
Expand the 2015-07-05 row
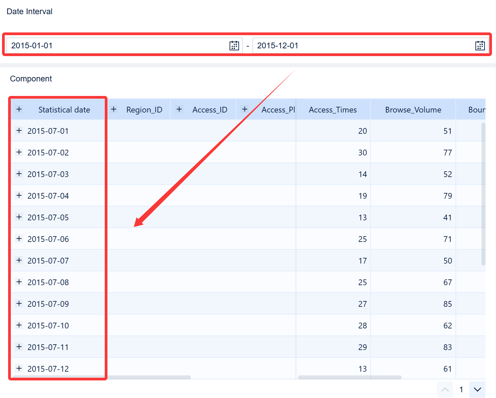[x=19, y=217]
